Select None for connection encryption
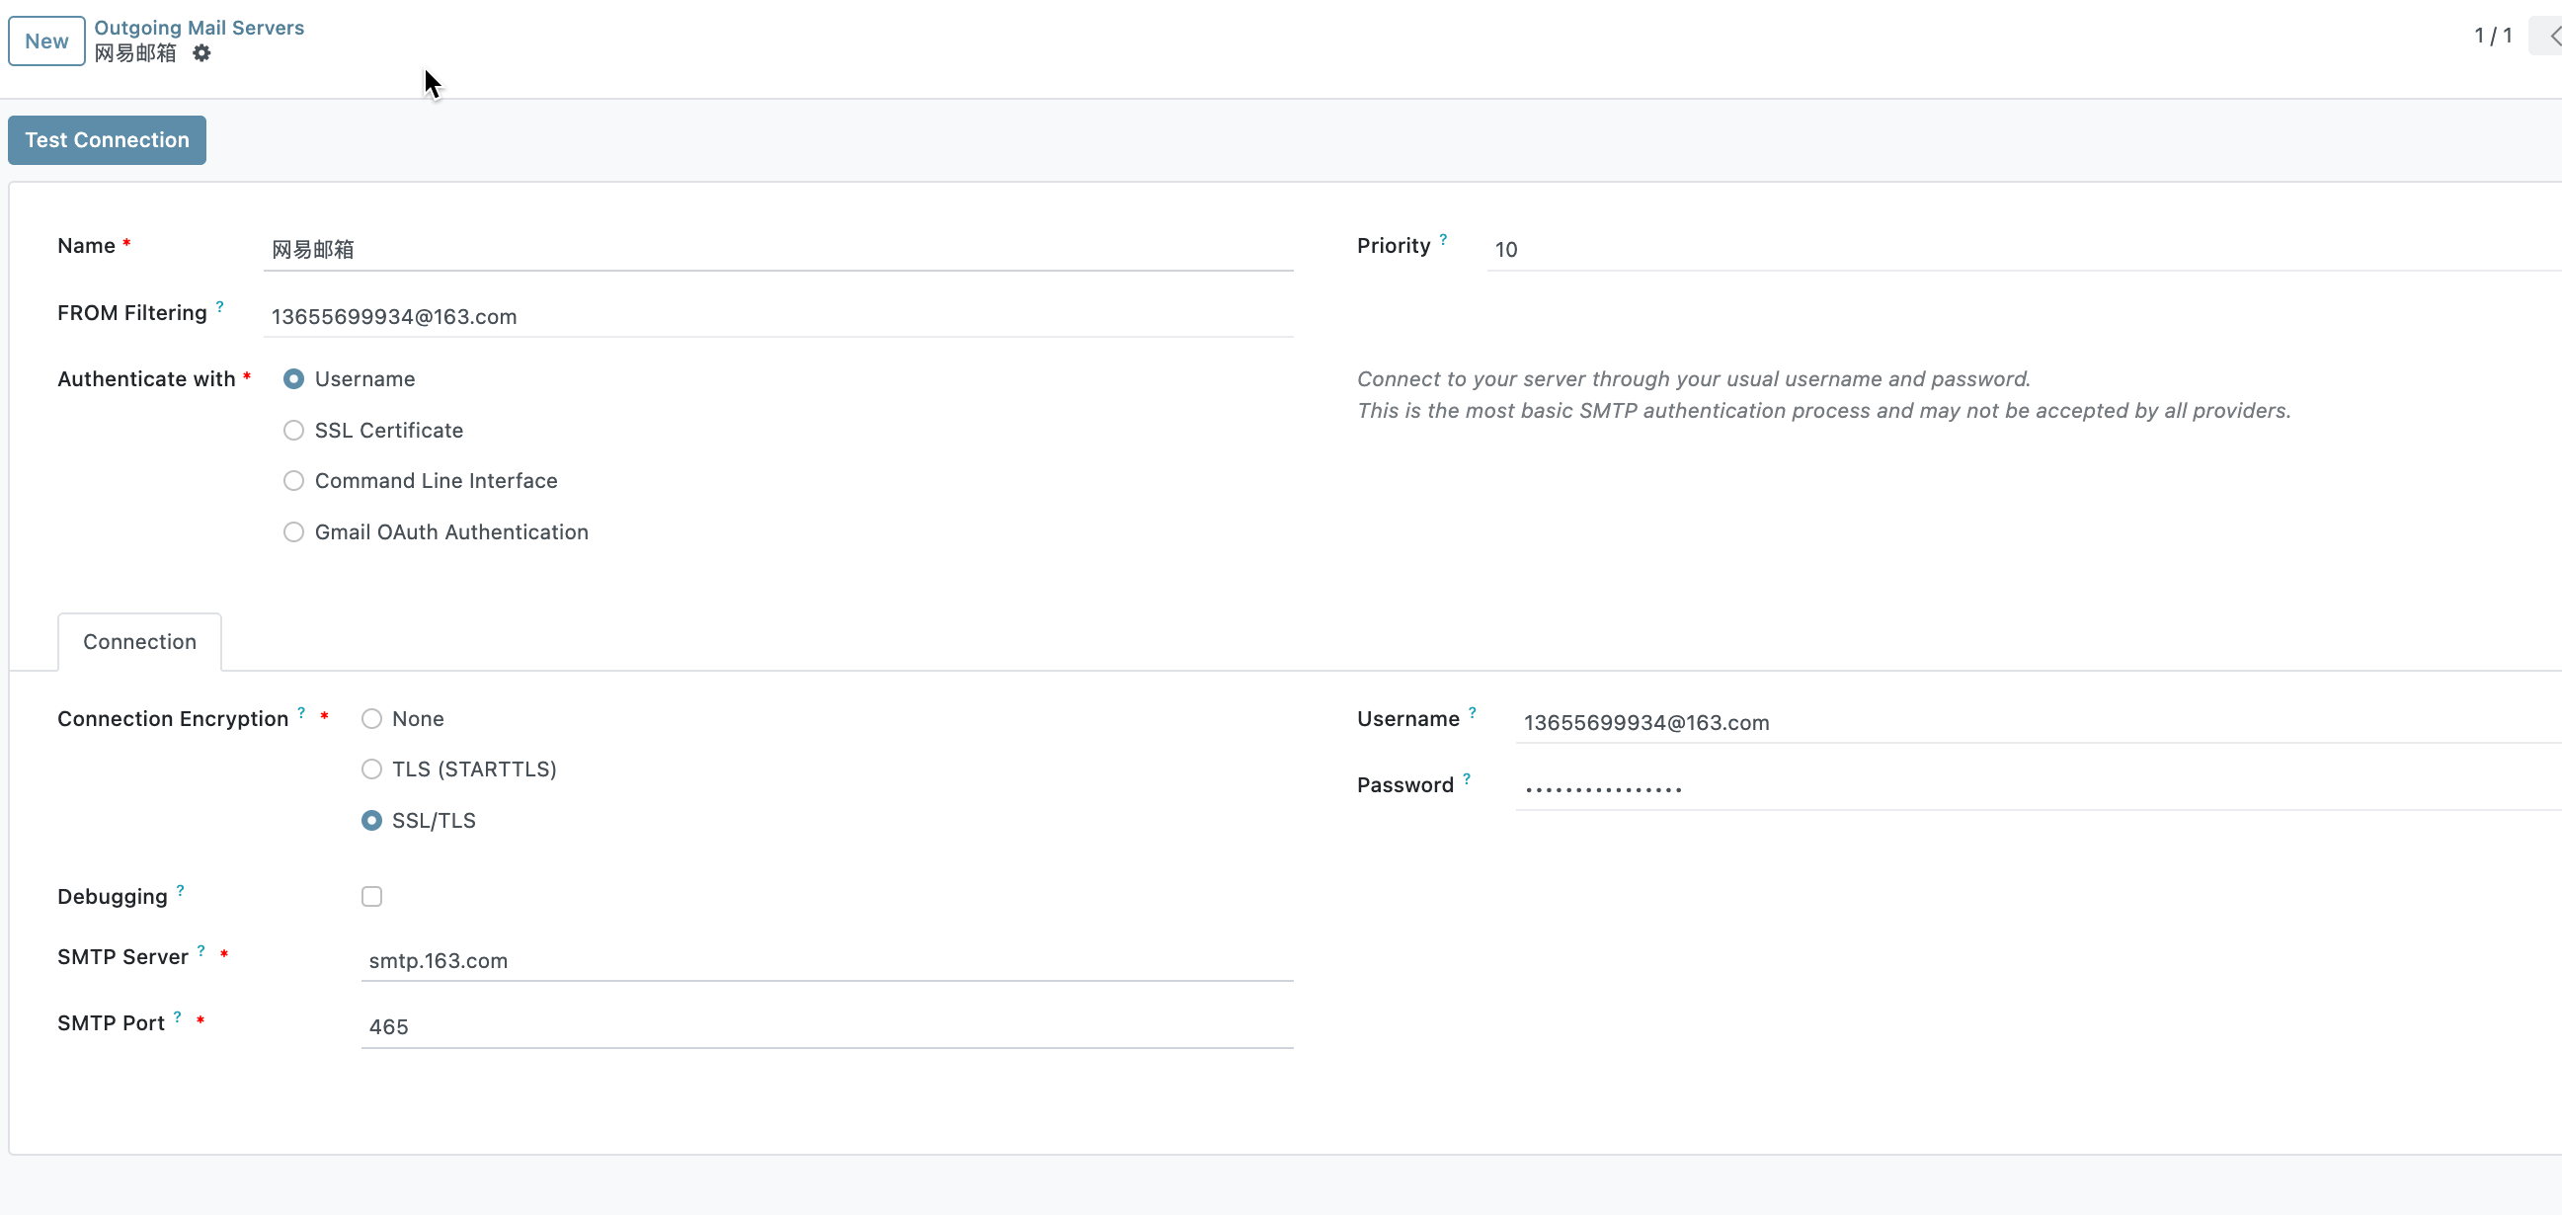The width and height of the screenshot is (2562, 1215). [371, 718]
